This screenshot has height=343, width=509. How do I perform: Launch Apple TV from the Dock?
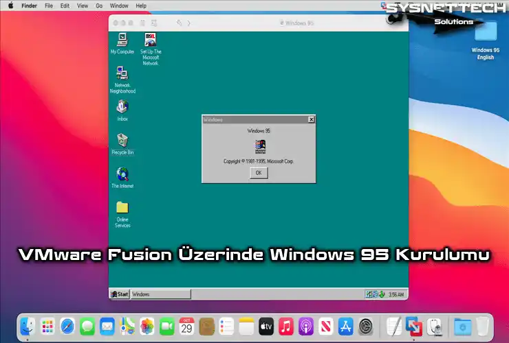click(x=266, y=326)
